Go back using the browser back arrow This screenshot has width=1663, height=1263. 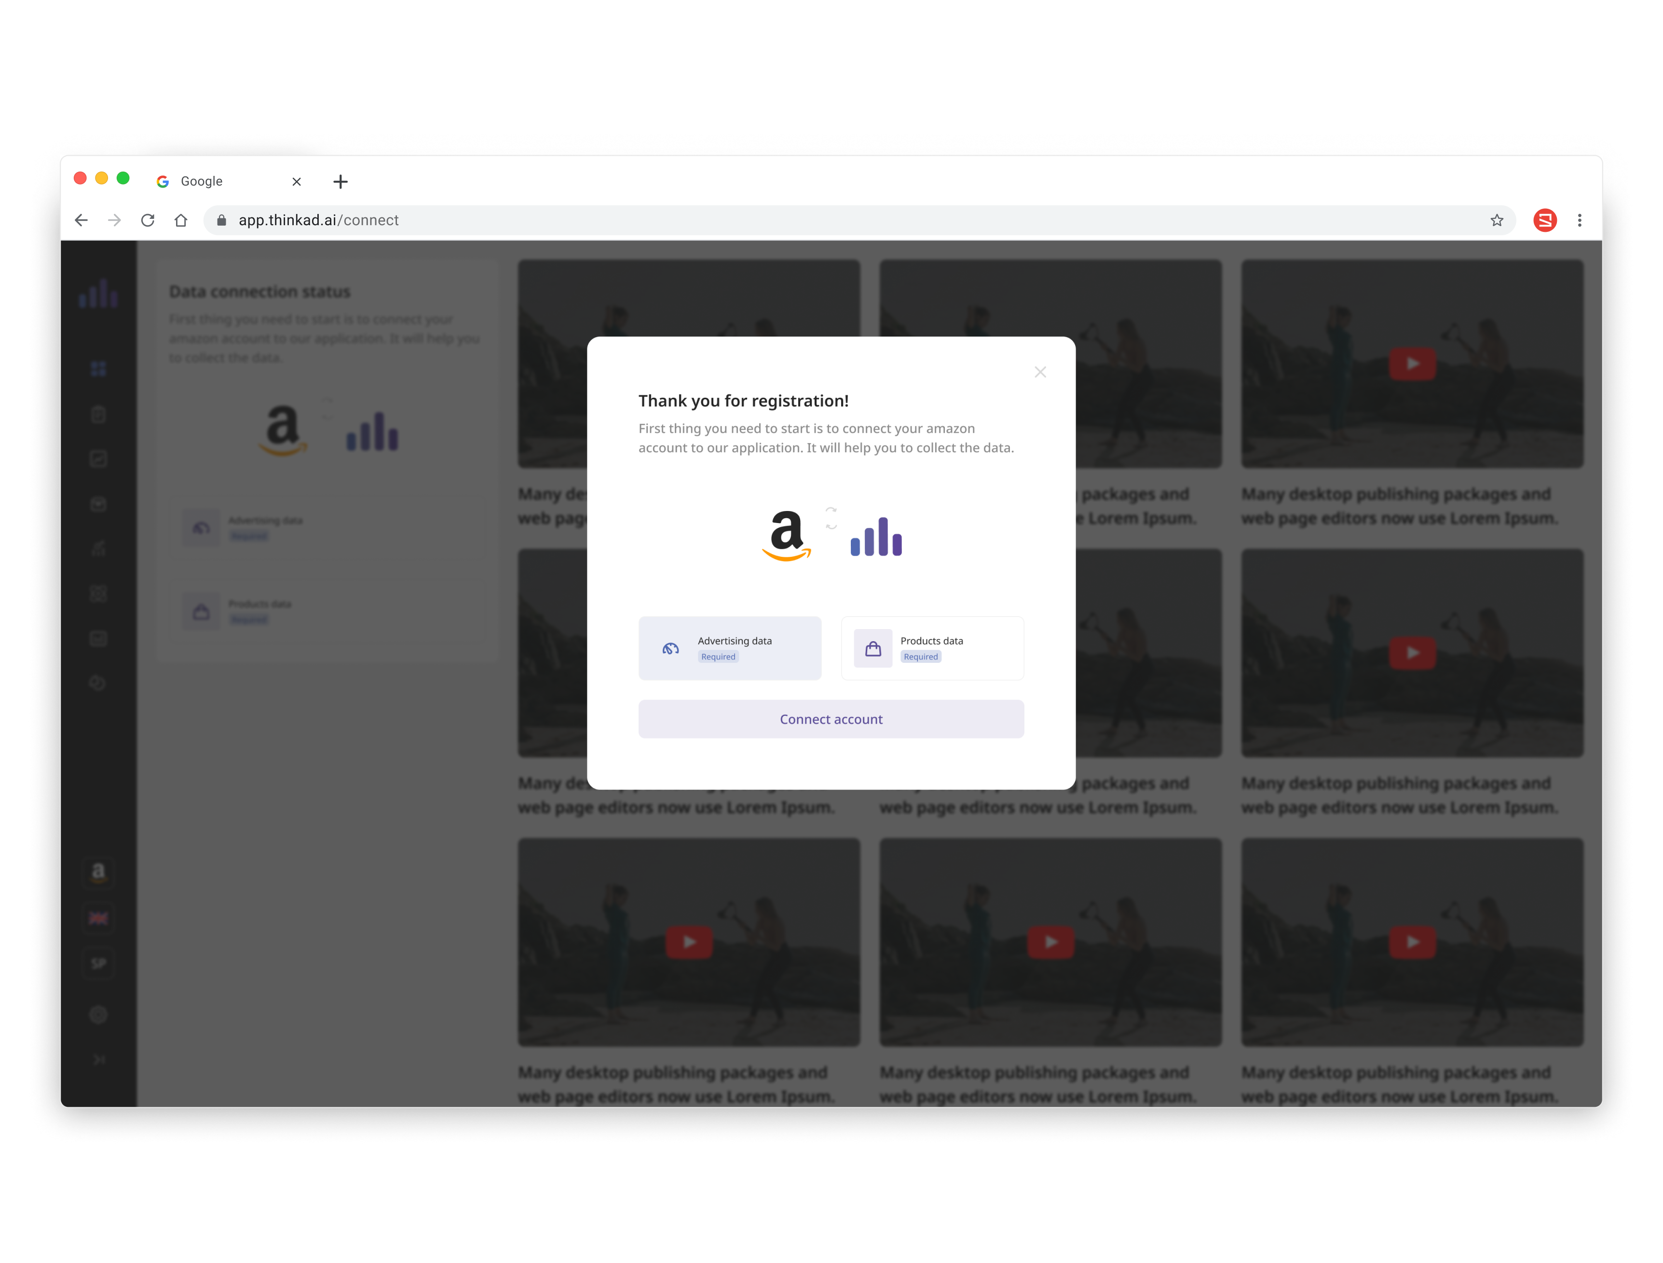click(x=81, y=220)
